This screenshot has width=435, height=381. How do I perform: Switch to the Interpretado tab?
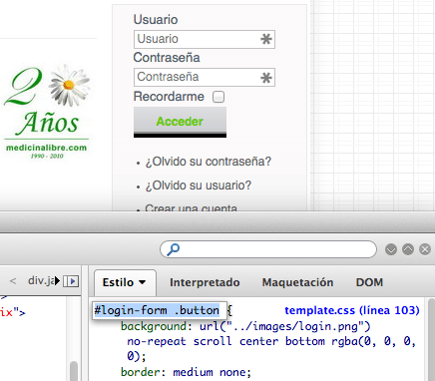tap(205, 282)
